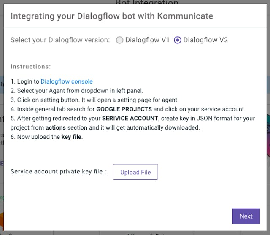Click the dialog title about integrating Dialogflow
270x235 pixels.
pos(112,16)
